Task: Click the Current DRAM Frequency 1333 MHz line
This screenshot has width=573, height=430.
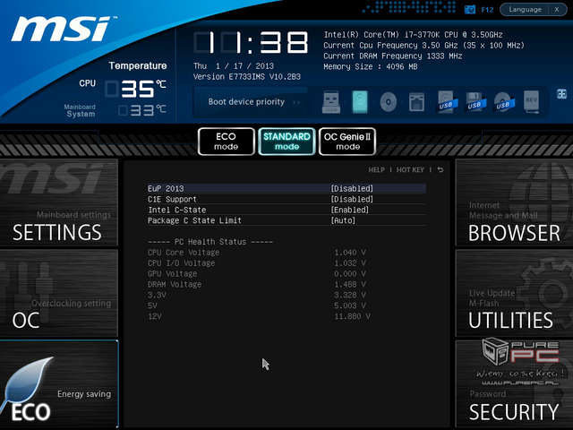Action: pyautogui.click(x=392, y=56)
